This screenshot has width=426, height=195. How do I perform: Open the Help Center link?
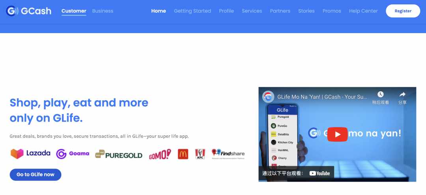tap(363, 11)
